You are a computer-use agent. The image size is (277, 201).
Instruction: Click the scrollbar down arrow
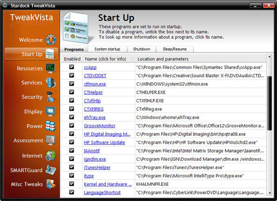click(269, 193)
